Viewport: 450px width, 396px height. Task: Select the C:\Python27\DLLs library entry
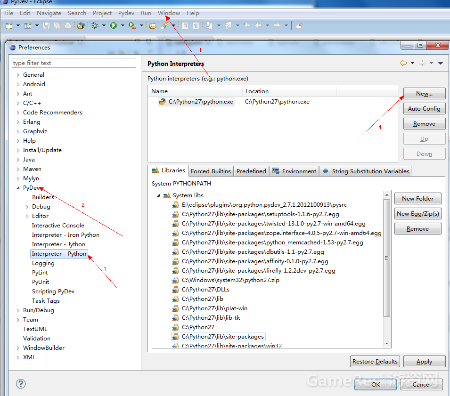pos(205,289)
